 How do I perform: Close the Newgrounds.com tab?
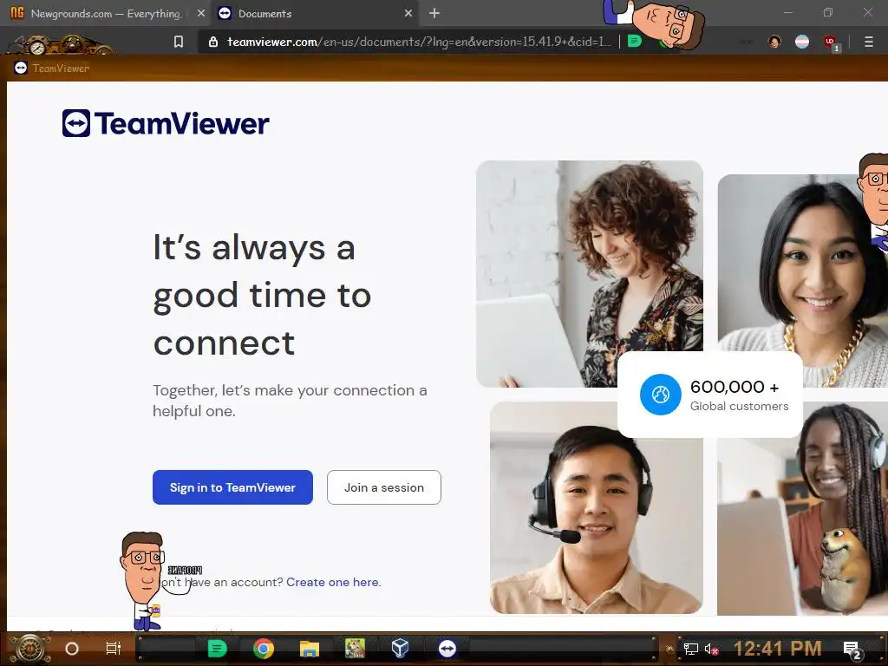pyautogui.click(x=201, y=13)
